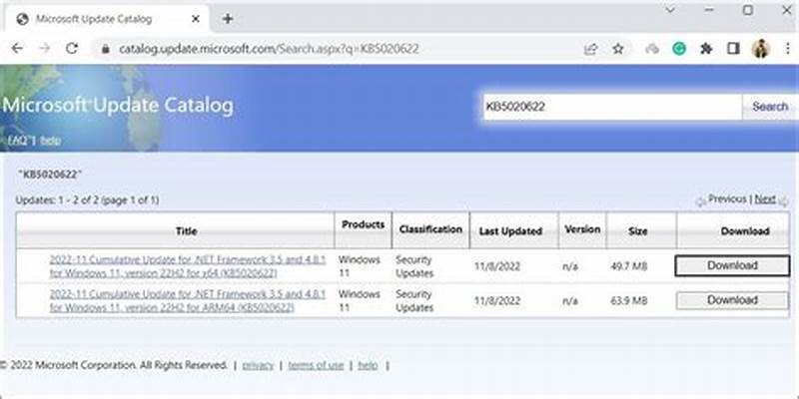The height and width of the screenshot is (399, 799).
Task: Click the next page arrow icon
Action: [x=783, y=201]
